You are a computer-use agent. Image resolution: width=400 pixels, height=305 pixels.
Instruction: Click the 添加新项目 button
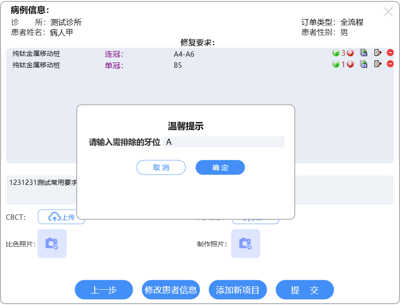(238, 290)
